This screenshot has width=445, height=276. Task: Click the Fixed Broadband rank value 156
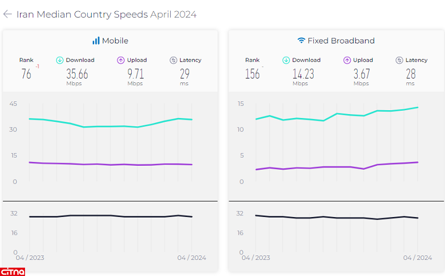click(252, 74)
